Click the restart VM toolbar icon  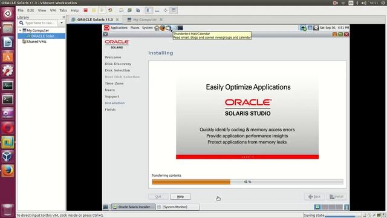(110, 10)
